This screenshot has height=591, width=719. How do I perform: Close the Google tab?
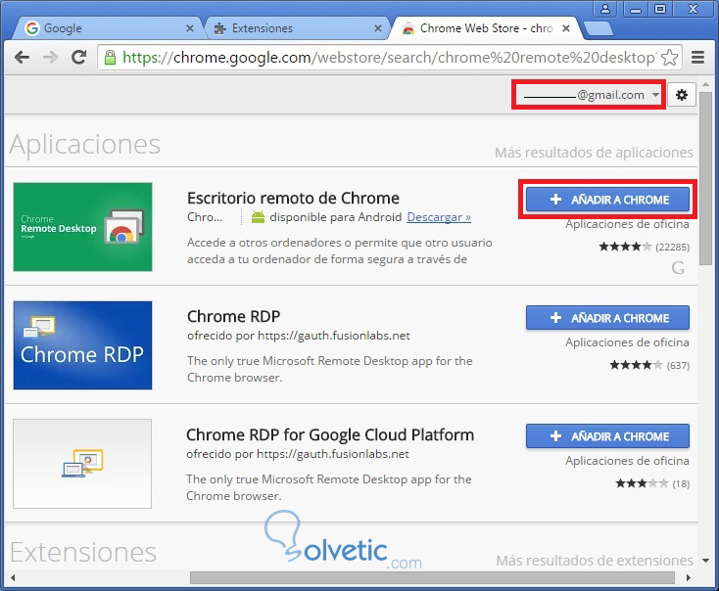pyautogui.click(x=189, y=28)
